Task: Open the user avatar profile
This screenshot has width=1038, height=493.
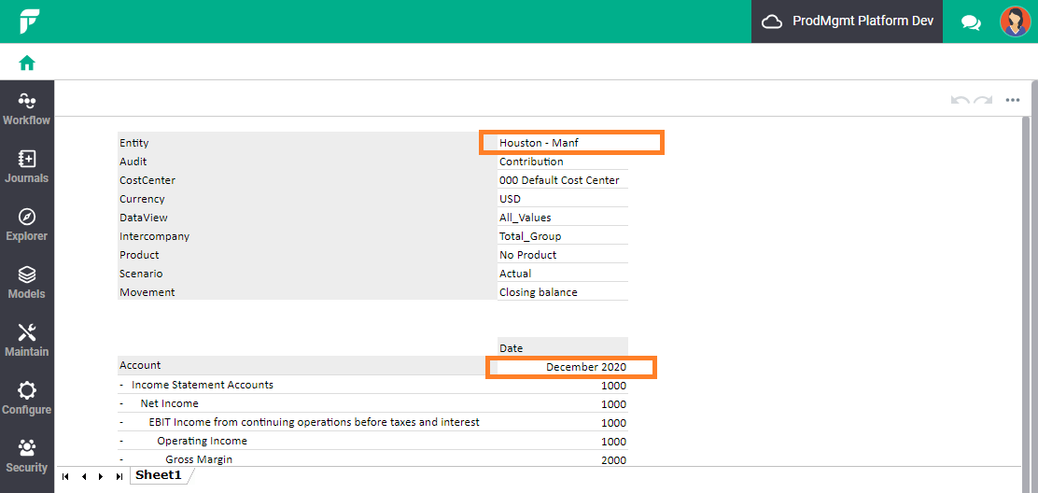Action: (x=1015, y=21)
